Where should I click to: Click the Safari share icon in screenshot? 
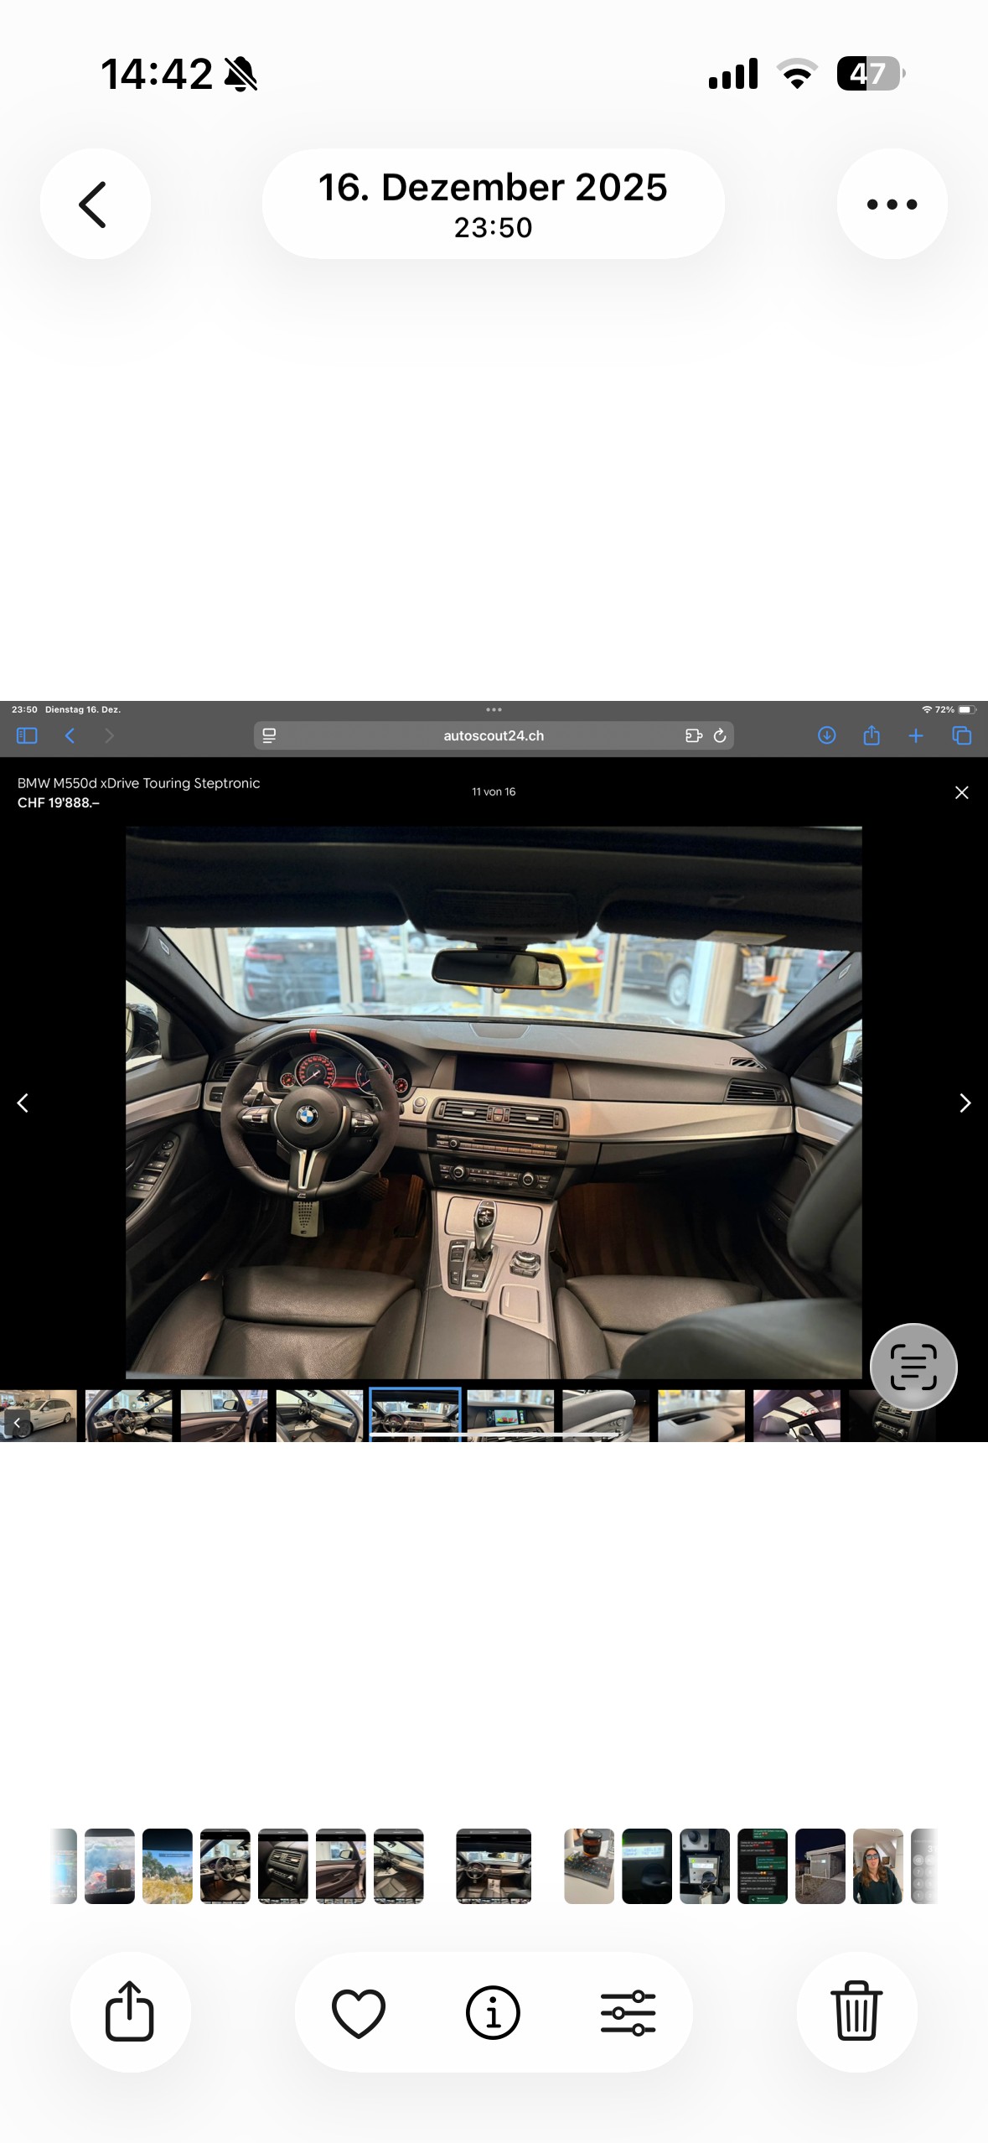point(872,735)
